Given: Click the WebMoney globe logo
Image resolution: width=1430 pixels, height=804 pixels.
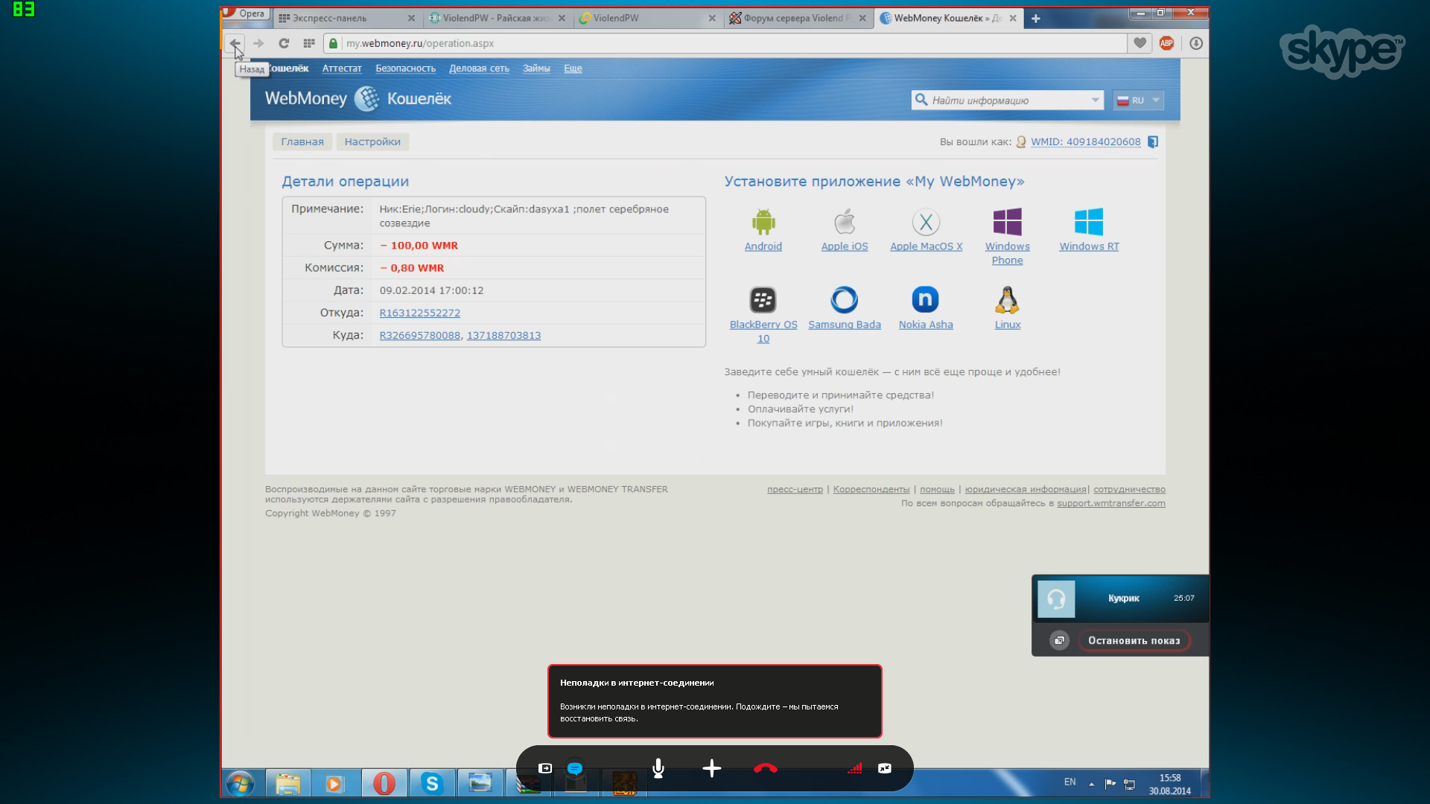Looking at the screenshot, I should [366, 98].
